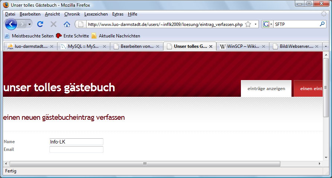Click into the Email input field

76,149
